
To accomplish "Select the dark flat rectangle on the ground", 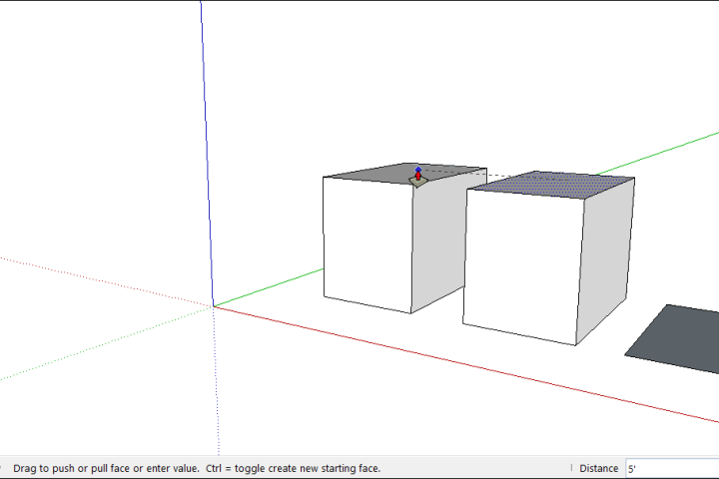I will (x=679, y=339).
